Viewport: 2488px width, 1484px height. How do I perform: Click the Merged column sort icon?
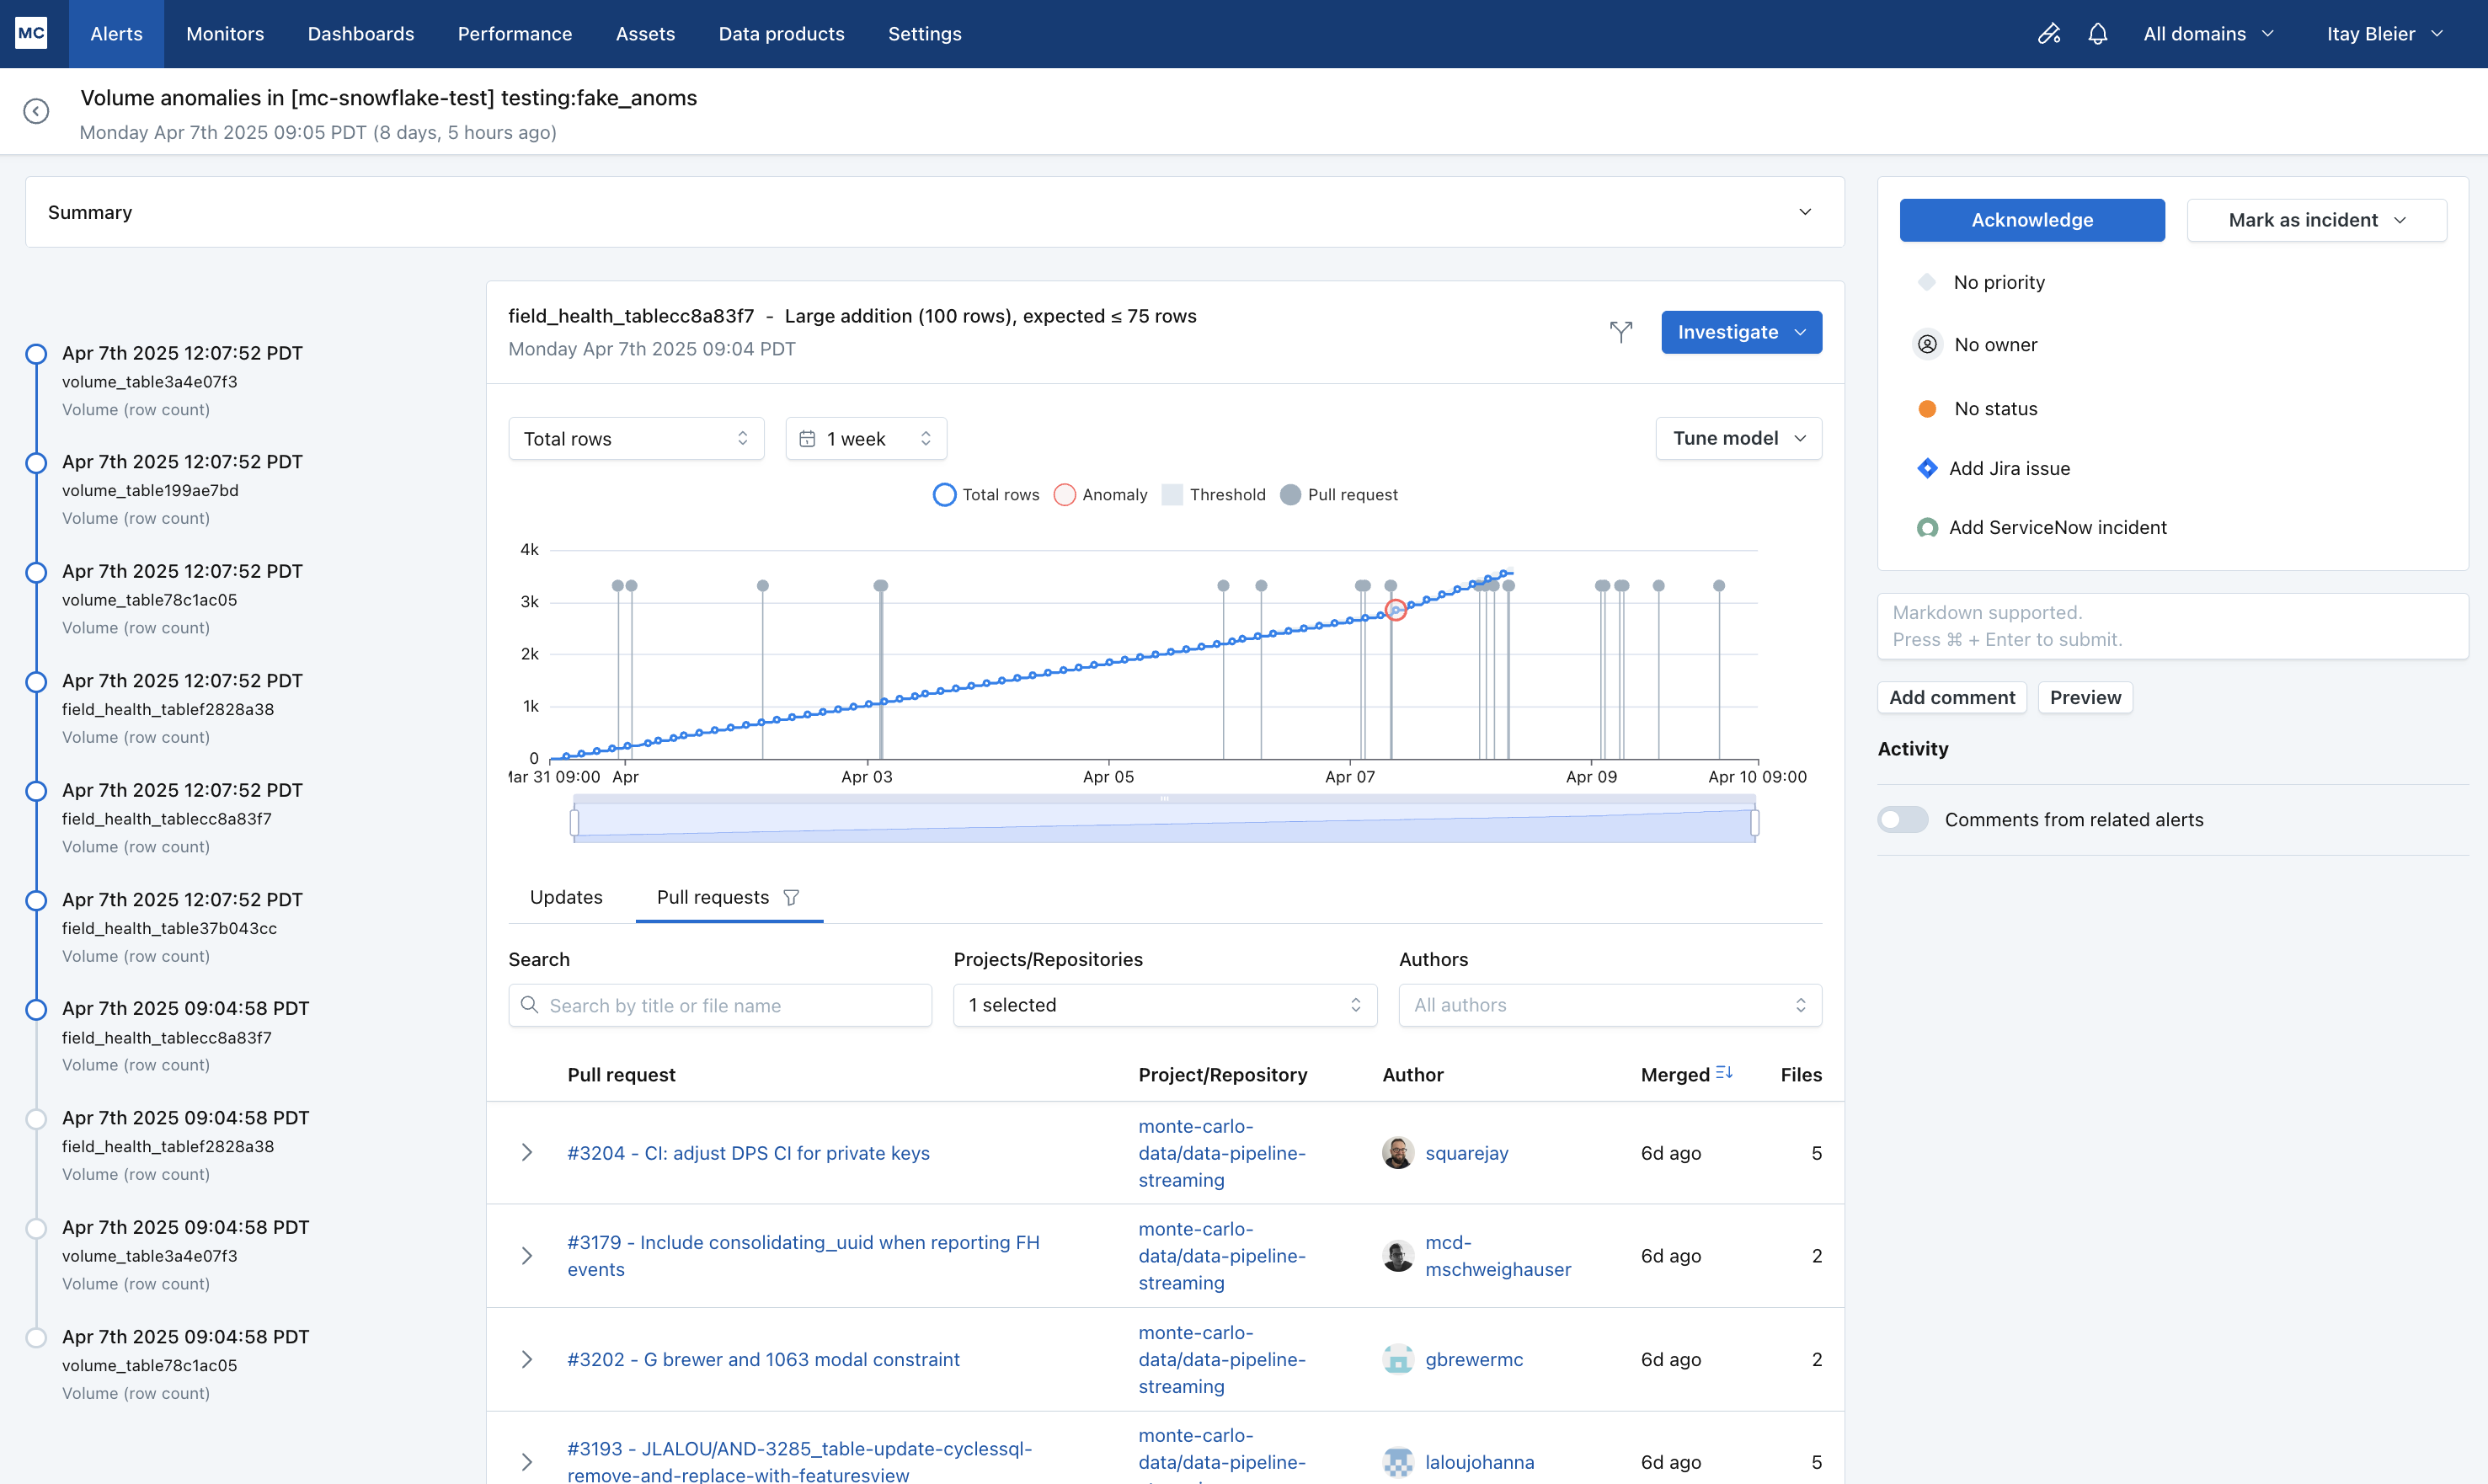click(1724, 1073)
